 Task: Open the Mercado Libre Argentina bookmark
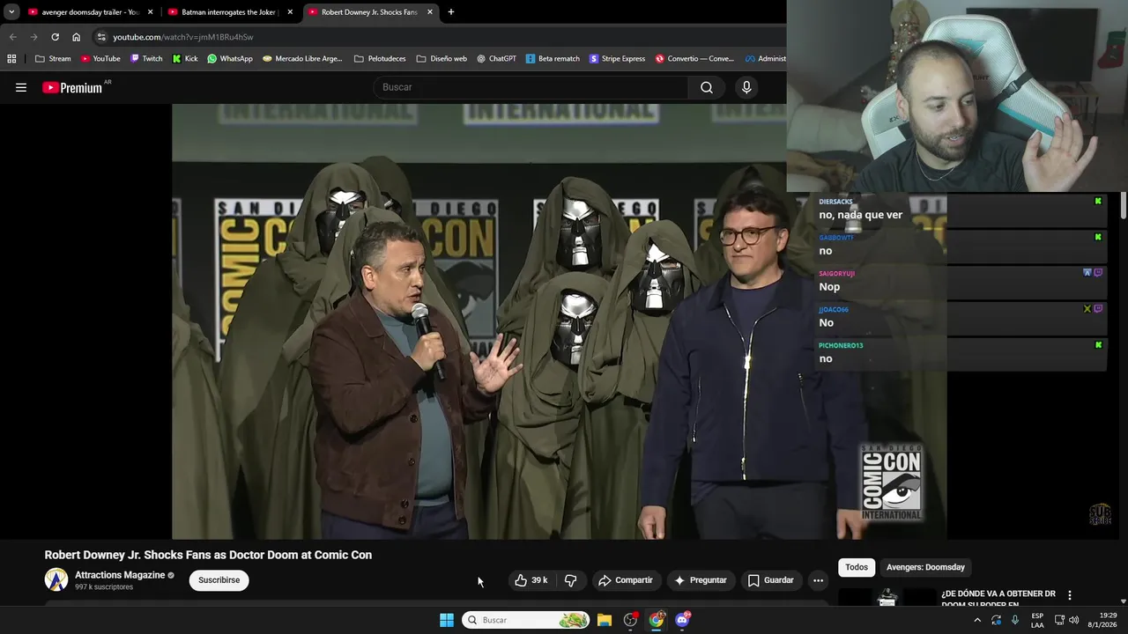pyautogui.click(x=301, y=59)
